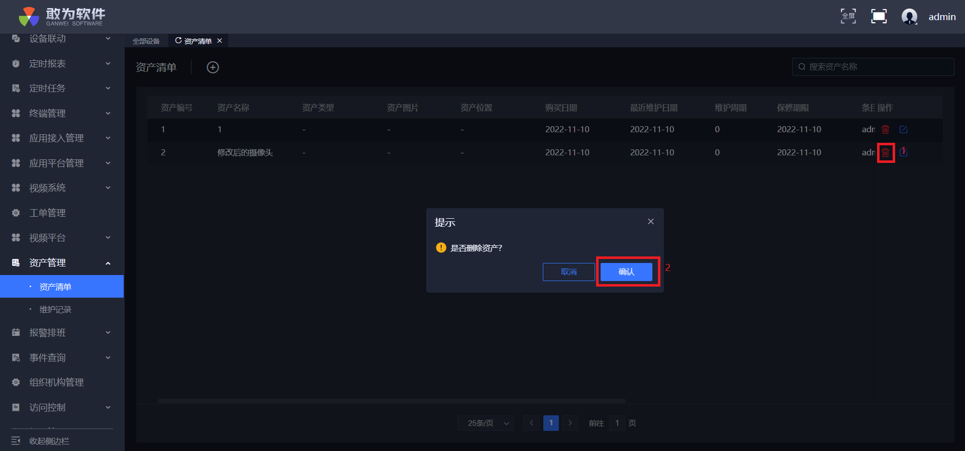Click the screen expand icon beside 全屏
This screenshot has height=451, width=965.
[879, 17]
